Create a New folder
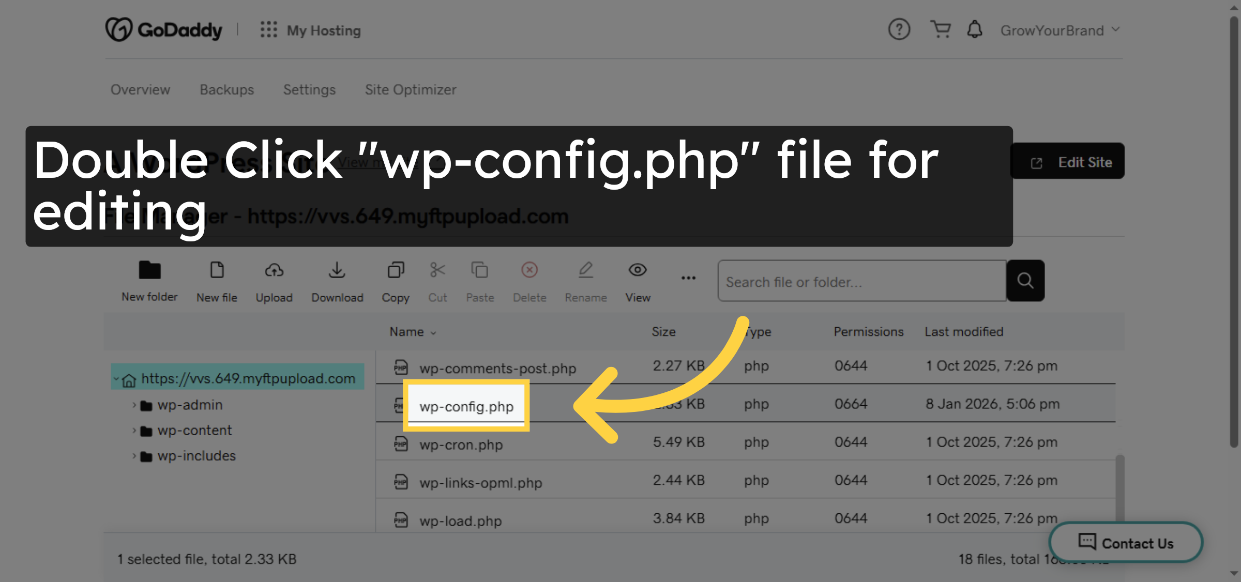Screen dimensions: 1241x582 tap(149, 281)
